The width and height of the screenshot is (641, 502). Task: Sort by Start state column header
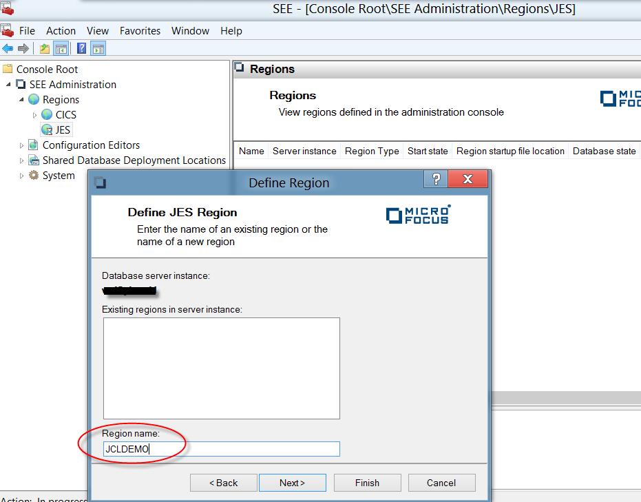point(428,151)
